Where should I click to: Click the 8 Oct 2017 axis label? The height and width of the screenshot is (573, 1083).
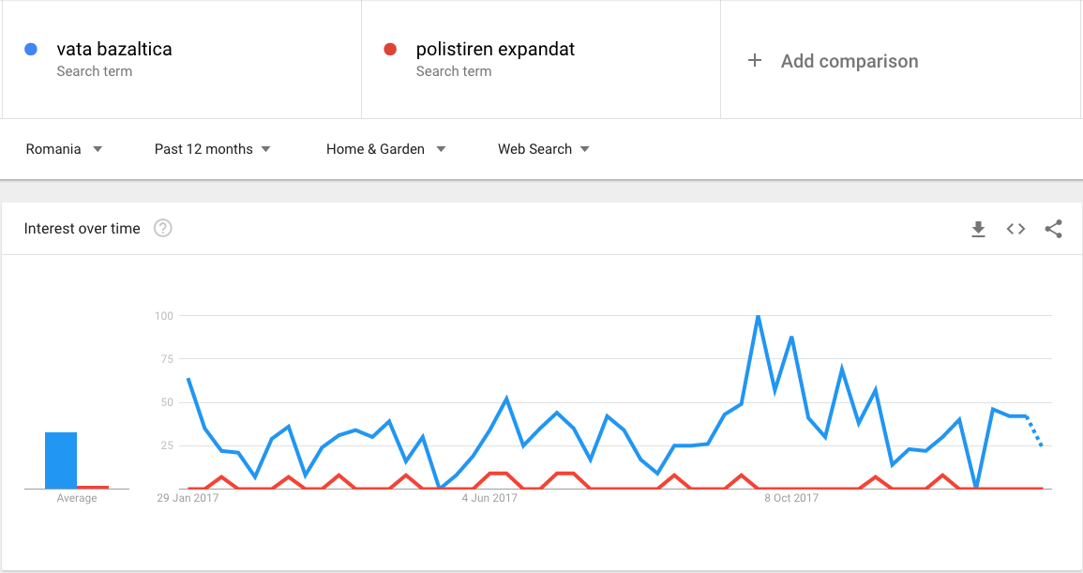[x=790, y=498]
